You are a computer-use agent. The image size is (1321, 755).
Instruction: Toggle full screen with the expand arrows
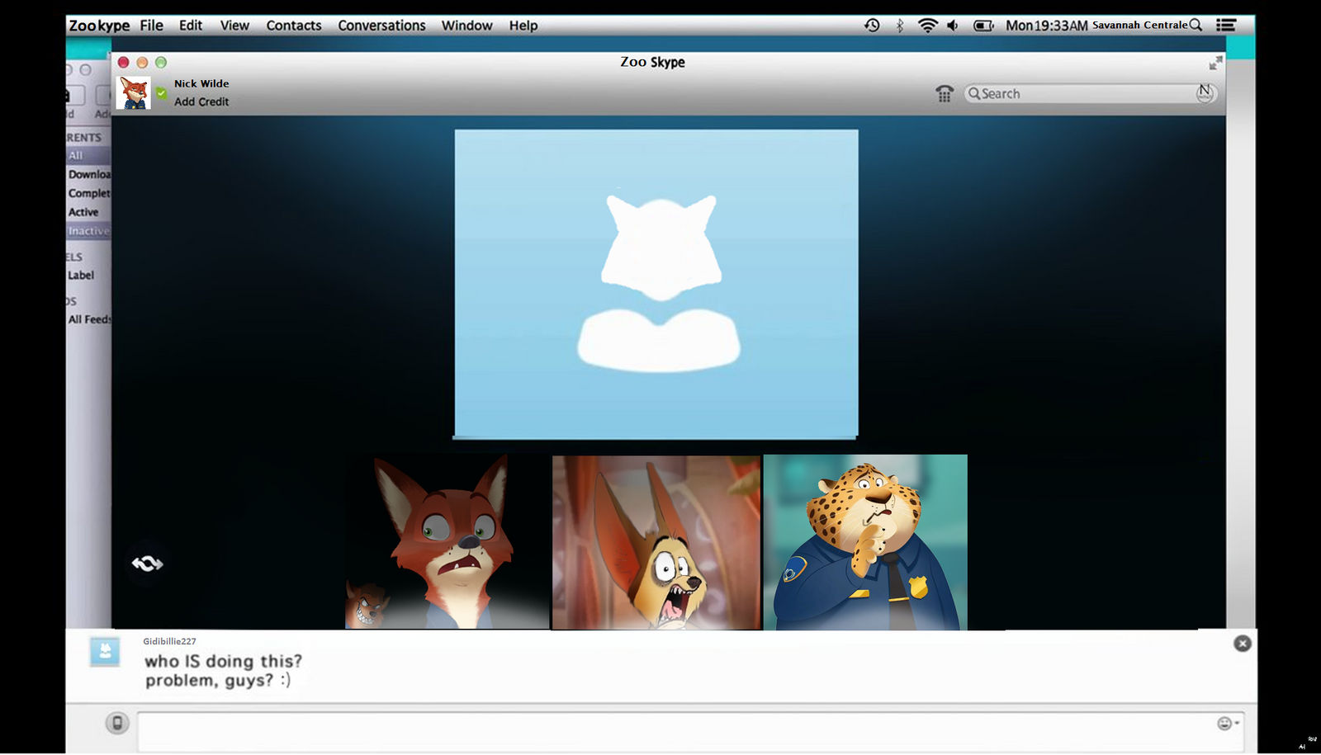1215,63
